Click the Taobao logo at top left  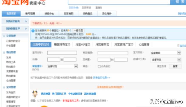15,2
